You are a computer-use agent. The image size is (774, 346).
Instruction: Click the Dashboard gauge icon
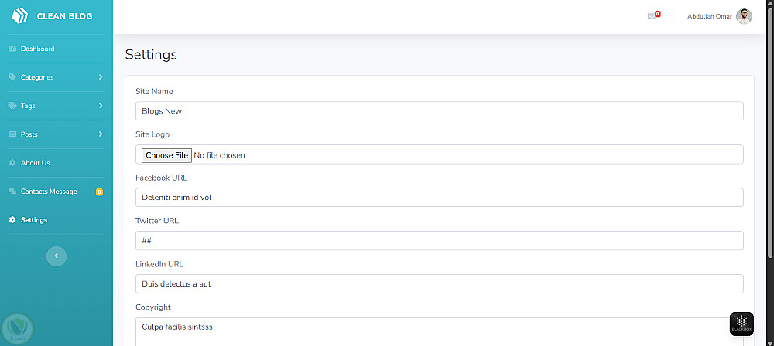pos(12,49)
